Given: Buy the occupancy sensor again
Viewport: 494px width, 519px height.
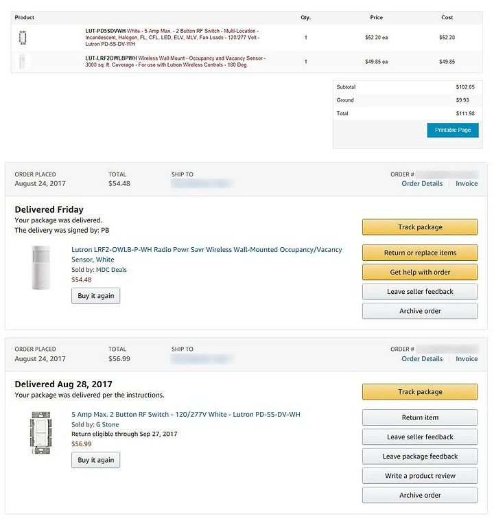Looking at the screenshot, I should pyautogui.click(x=95, y=296).
